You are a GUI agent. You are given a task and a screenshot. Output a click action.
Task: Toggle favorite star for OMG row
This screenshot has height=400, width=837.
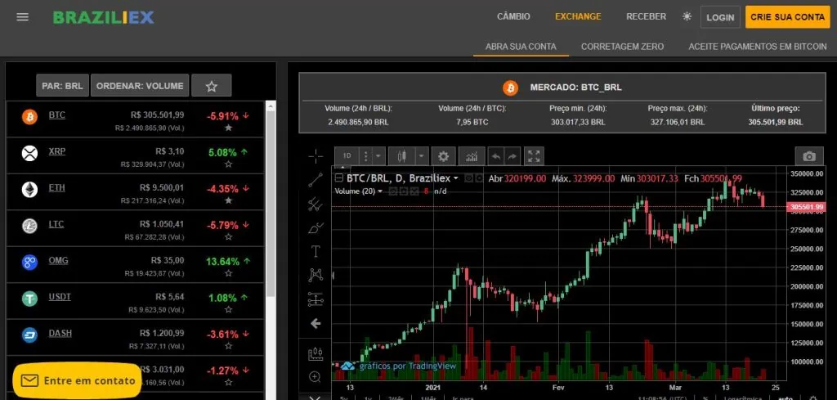pos(229,273)
